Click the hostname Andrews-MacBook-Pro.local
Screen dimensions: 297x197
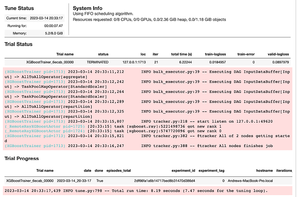click(x=250, y=181)
